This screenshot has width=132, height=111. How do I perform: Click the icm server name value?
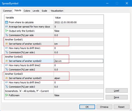coord(56,44)
